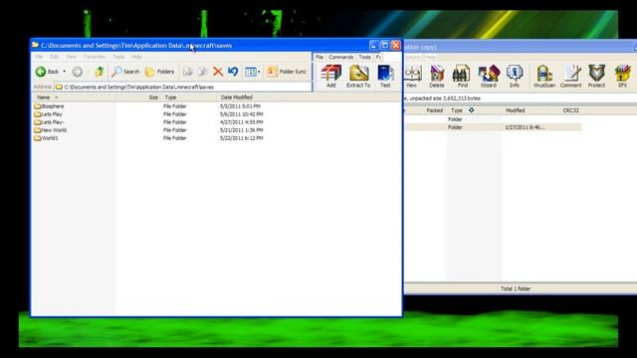Open the Explorer Help menu
637x358 pixels.
click(x=136, y=57)
